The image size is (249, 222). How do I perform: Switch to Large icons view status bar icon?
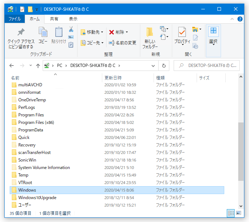point(239,213)
